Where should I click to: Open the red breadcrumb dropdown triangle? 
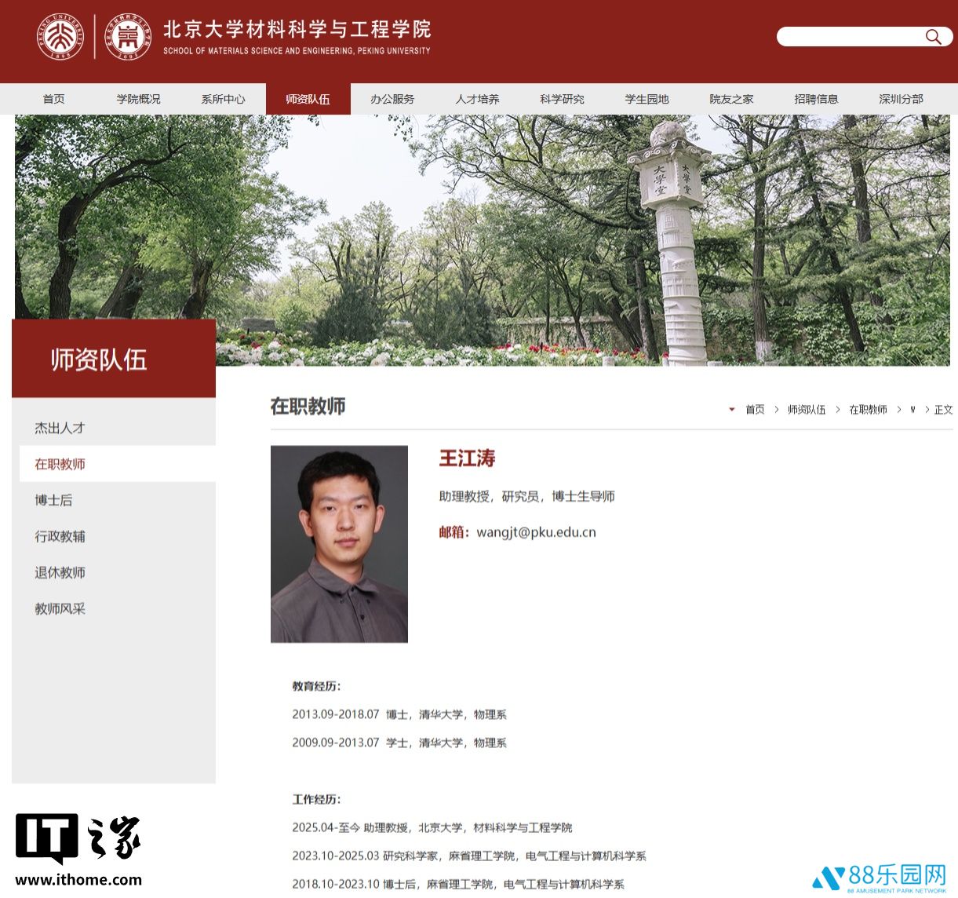click(731, 409)
